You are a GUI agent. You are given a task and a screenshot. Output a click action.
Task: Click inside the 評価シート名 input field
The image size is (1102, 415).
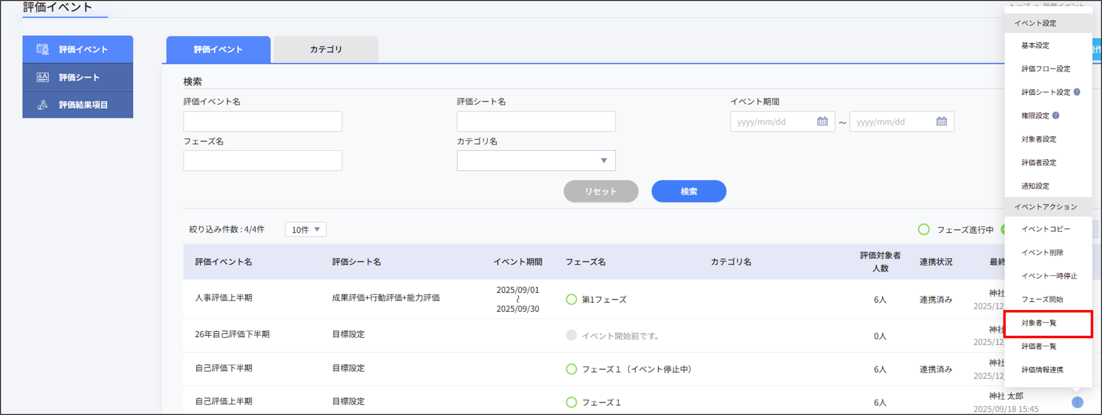pos(535,121)
